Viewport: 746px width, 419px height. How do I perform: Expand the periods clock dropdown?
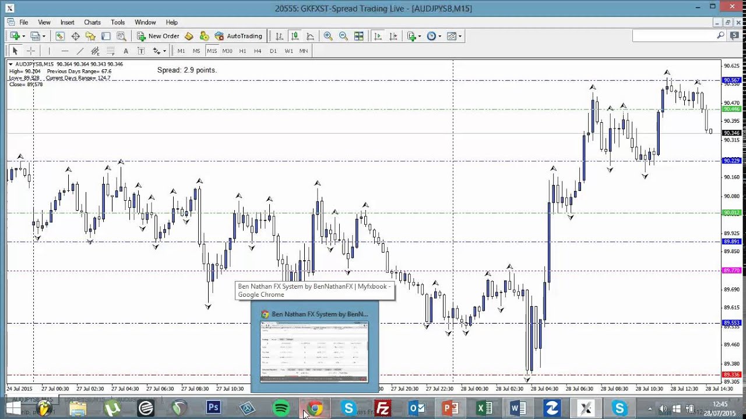click(x=439, y=37)
